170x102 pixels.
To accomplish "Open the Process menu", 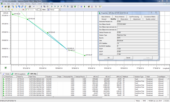I will pyautogui.click(x=28, y=4).
